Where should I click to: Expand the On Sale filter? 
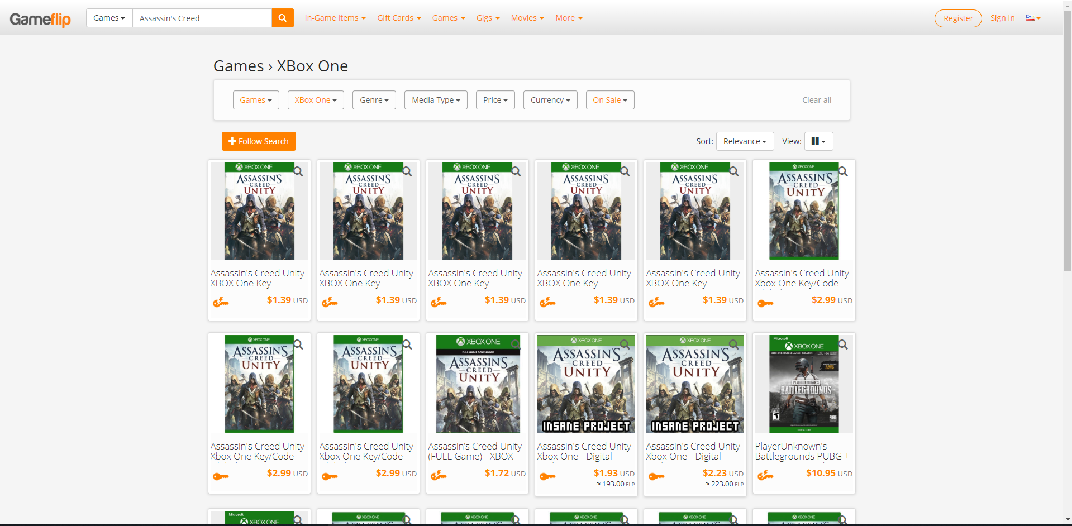[x=610, y=100]
